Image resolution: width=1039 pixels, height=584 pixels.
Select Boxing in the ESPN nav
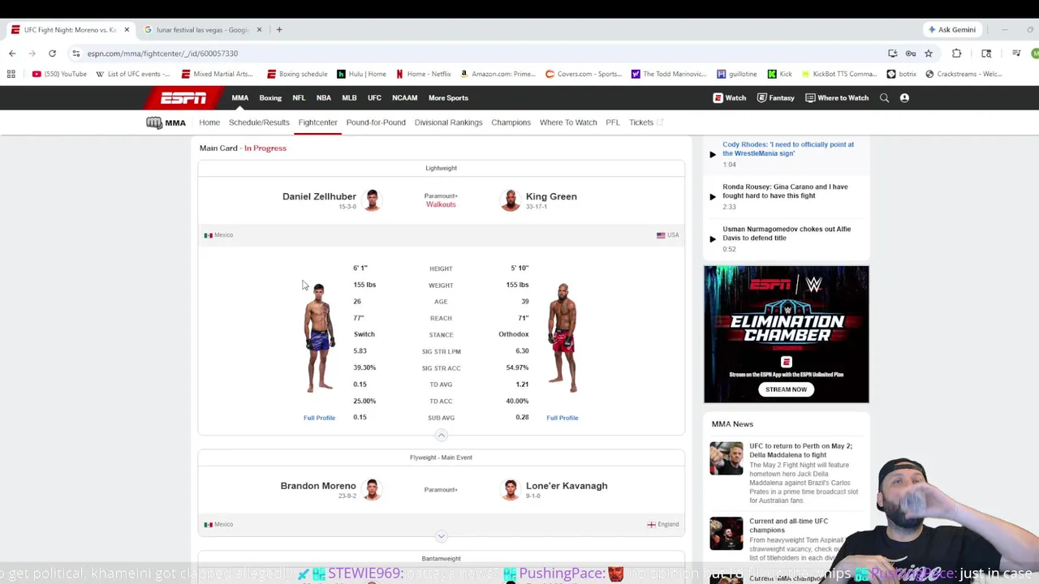[270, 98]
